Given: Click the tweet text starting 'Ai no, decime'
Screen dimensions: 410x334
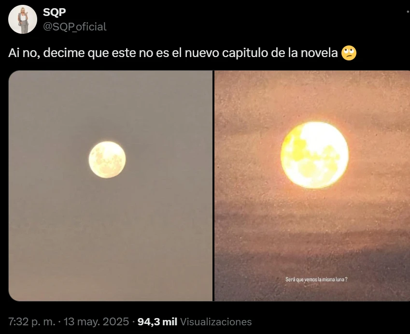Looking at the screenshot, I should tap(173, 53).
